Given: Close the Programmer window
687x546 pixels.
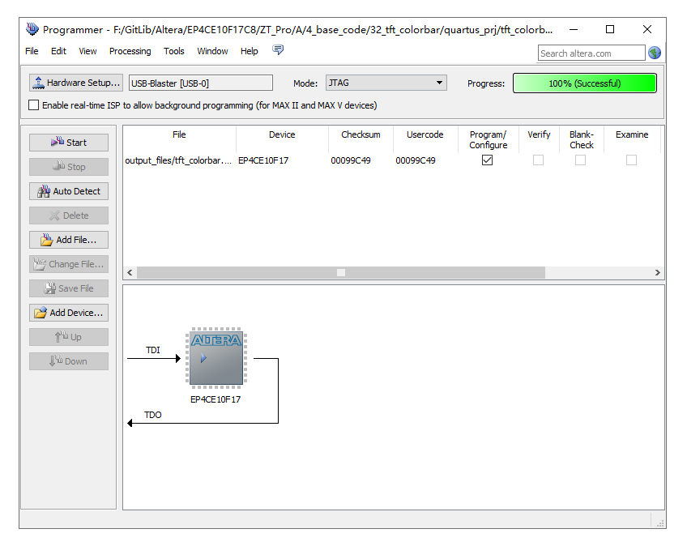Looking at the screenshot, I should 647,29.
